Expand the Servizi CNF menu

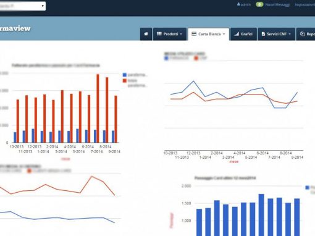pyautogui.click(x=276, y=34)
